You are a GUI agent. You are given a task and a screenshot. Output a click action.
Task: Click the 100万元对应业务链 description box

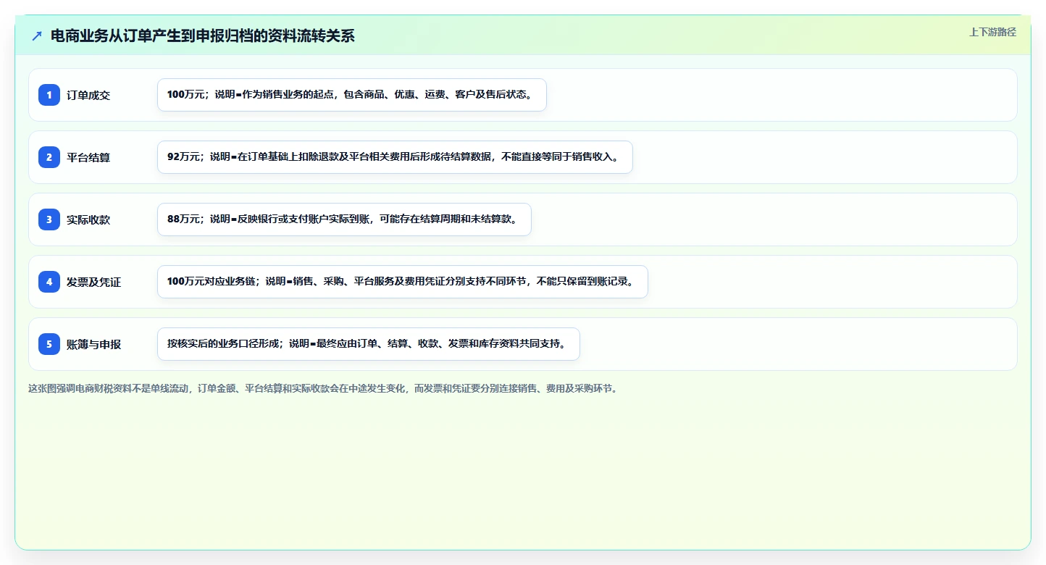(402, 282)
